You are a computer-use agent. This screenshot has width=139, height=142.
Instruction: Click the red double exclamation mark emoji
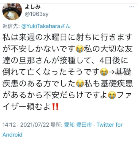point(55,107)
